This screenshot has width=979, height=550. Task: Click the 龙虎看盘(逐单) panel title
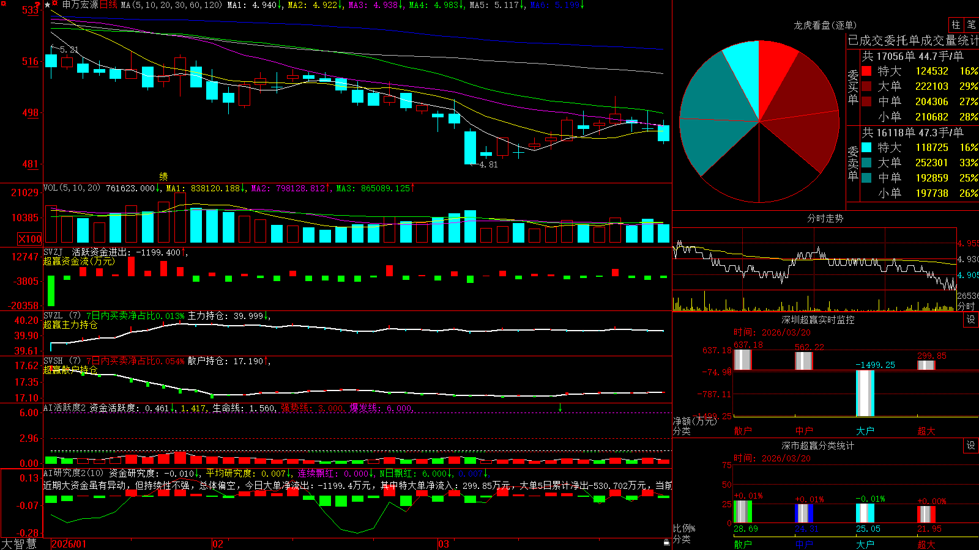pyautogui.click(x=825, y=25)
